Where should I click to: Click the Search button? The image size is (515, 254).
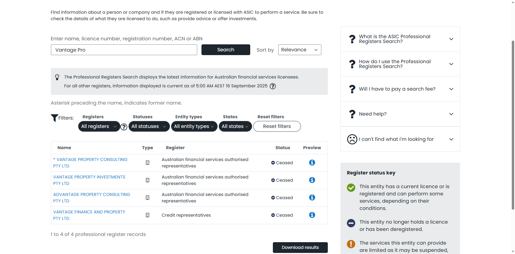click(x=226, y=50)
